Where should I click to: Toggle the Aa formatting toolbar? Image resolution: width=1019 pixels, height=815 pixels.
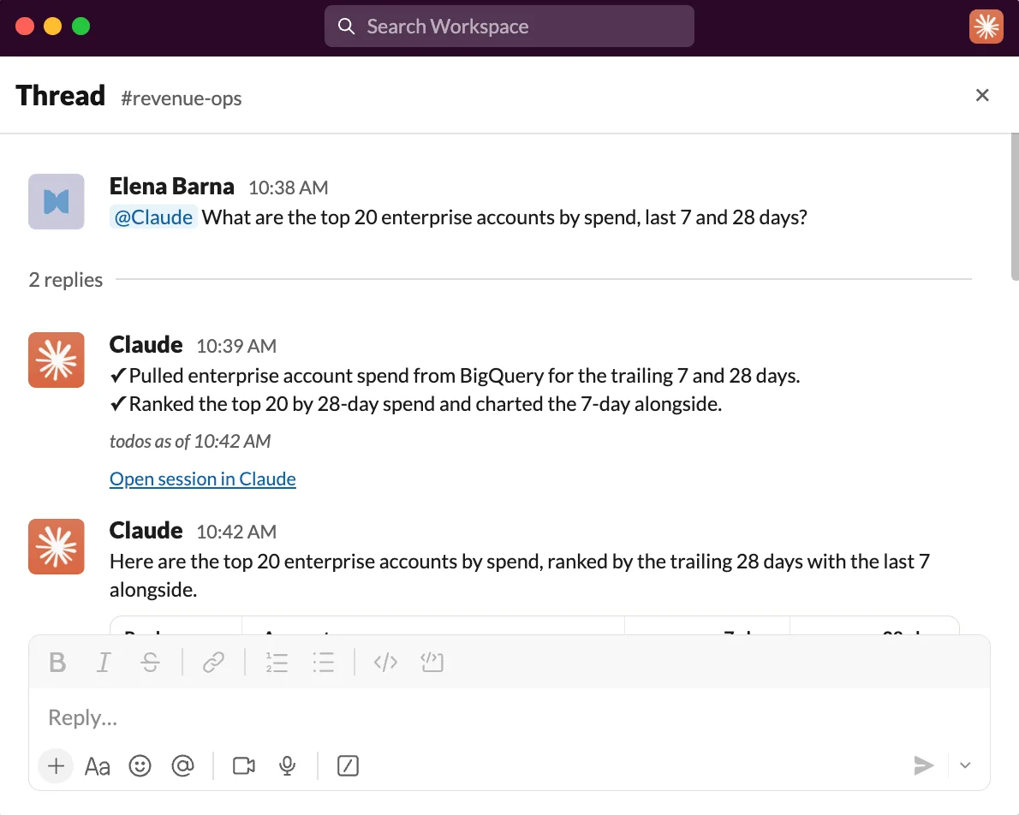(98, 766)
